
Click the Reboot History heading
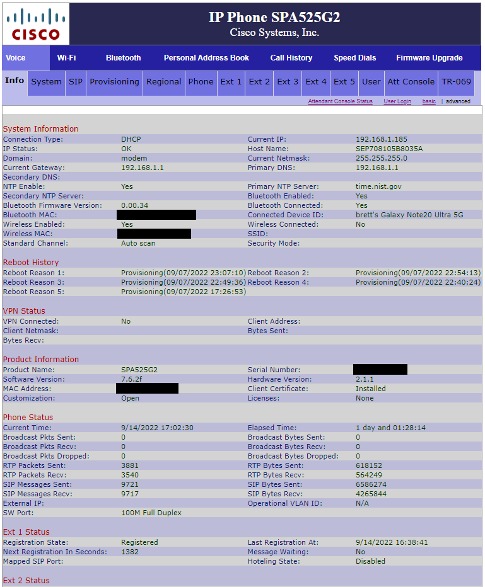(x=31, y=263)
